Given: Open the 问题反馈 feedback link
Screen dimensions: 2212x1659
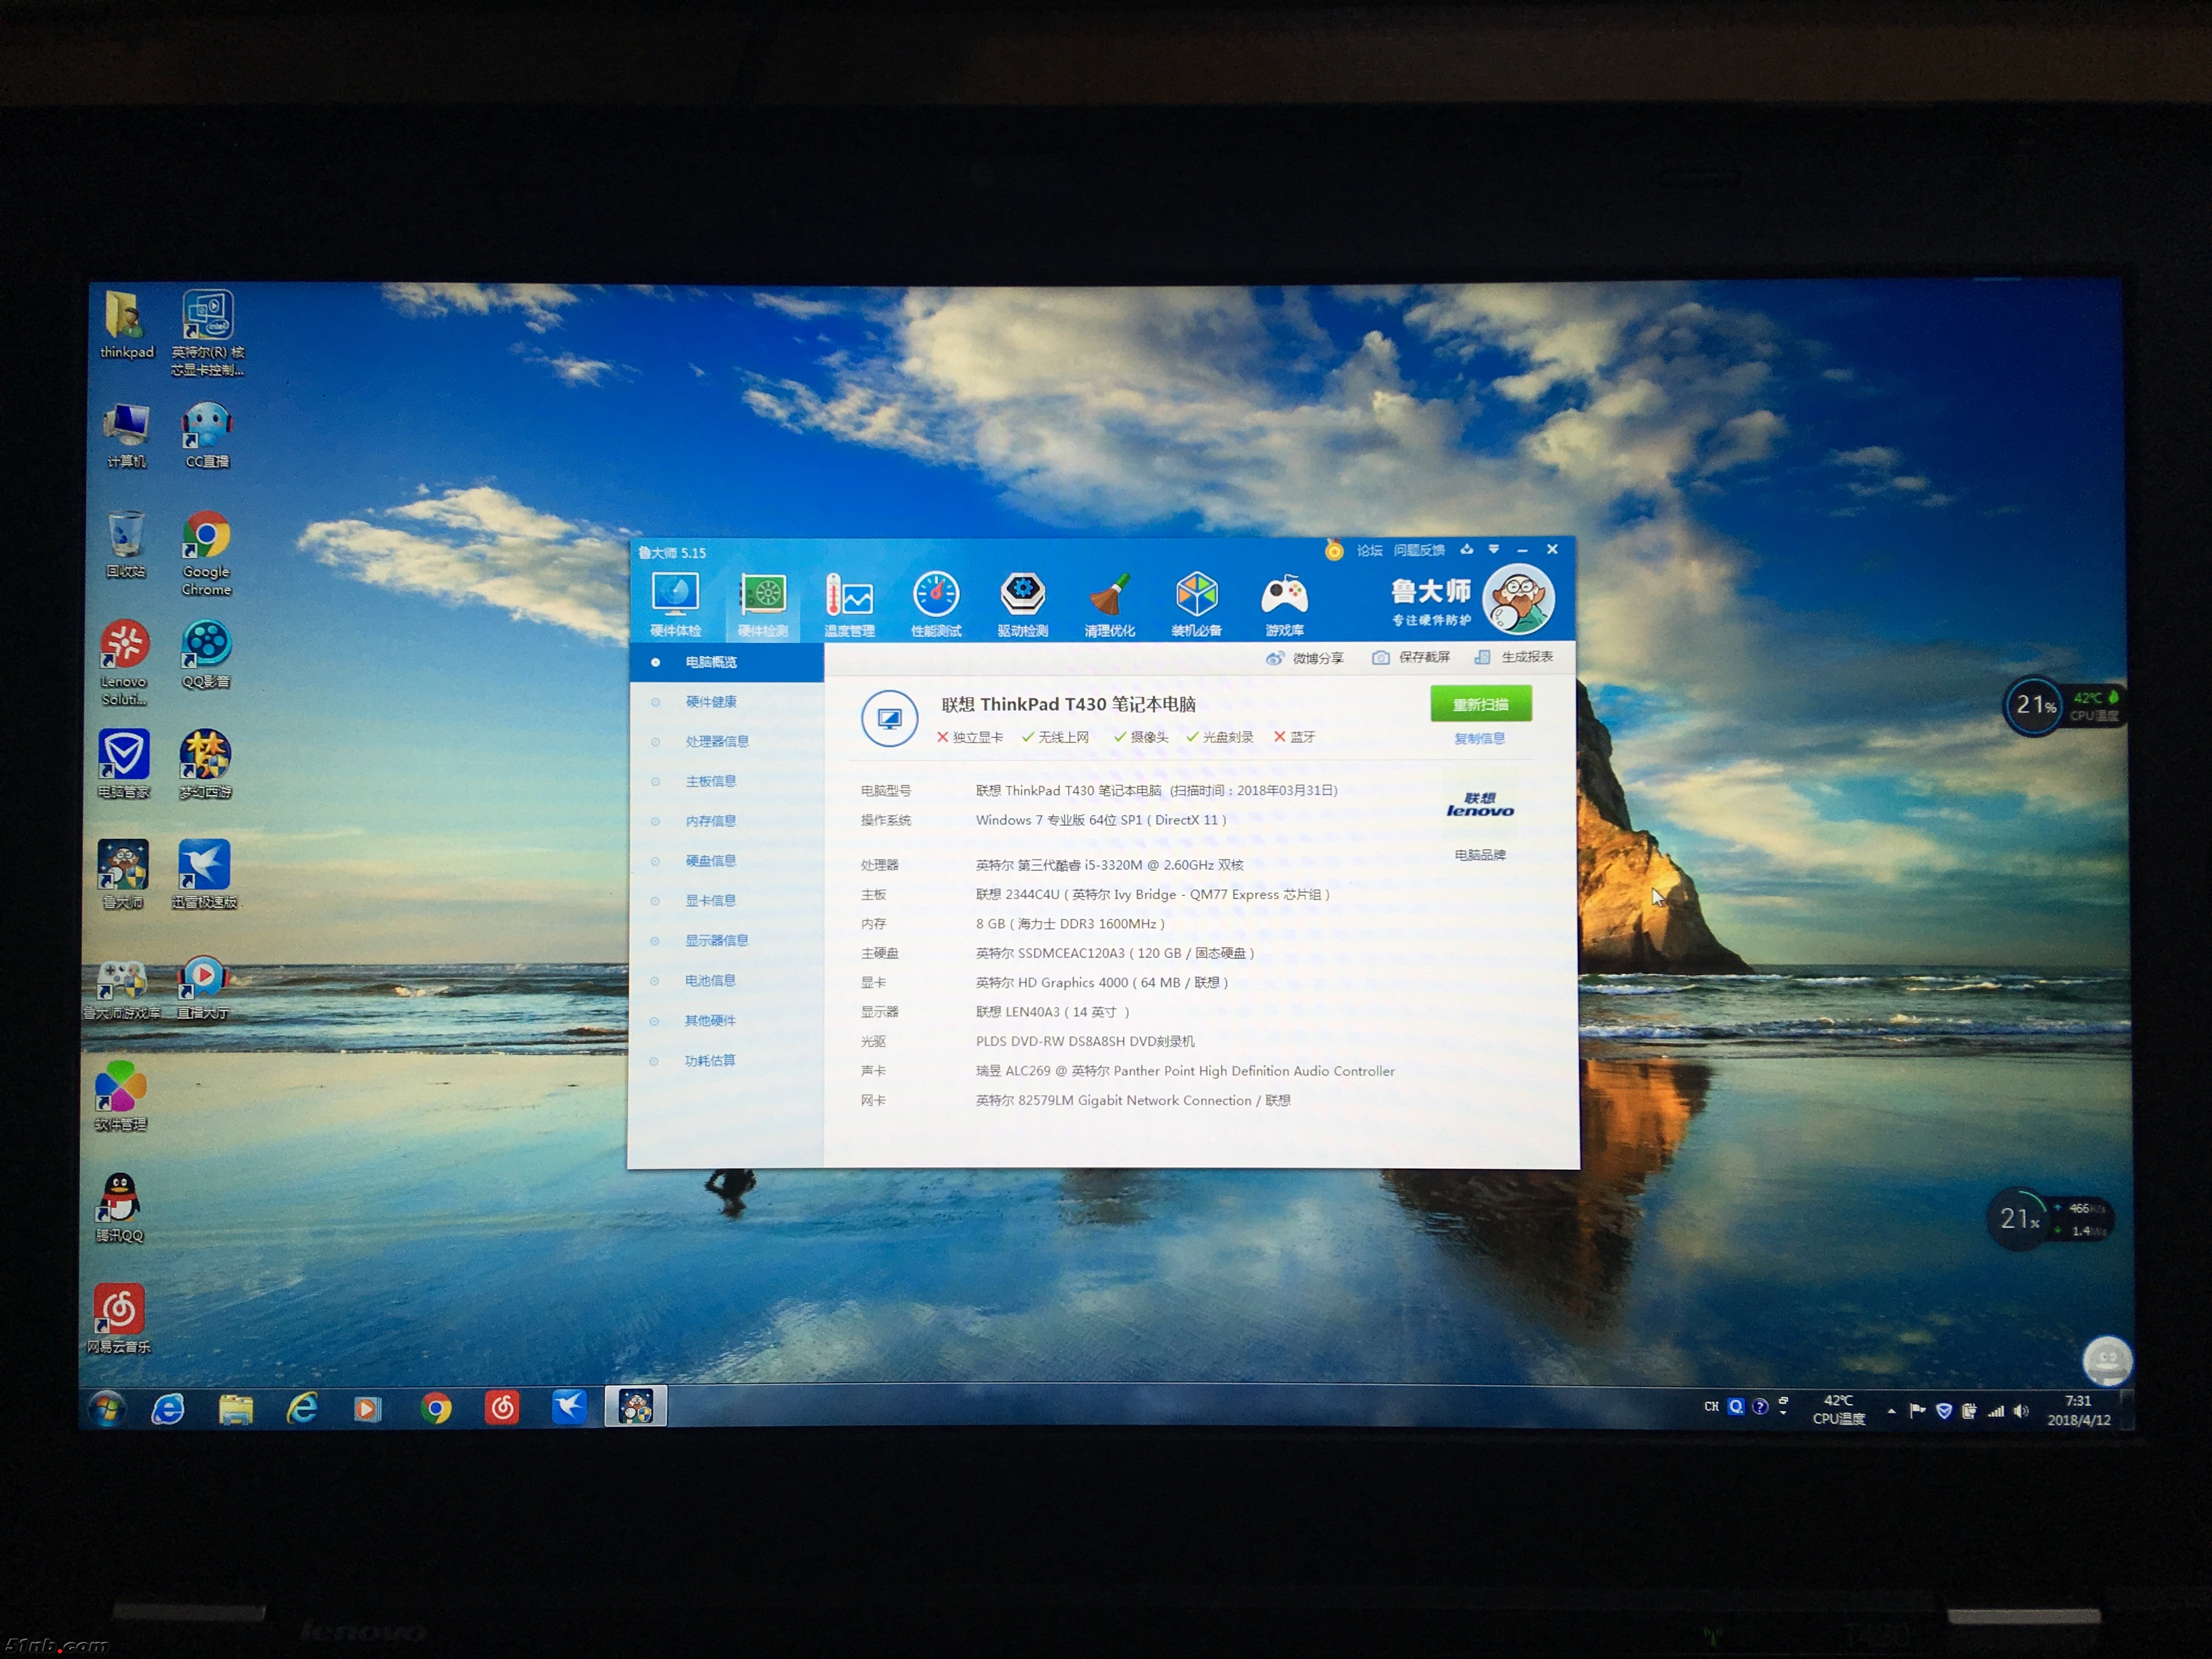Looking at the screenshot, I should 1419,550.
